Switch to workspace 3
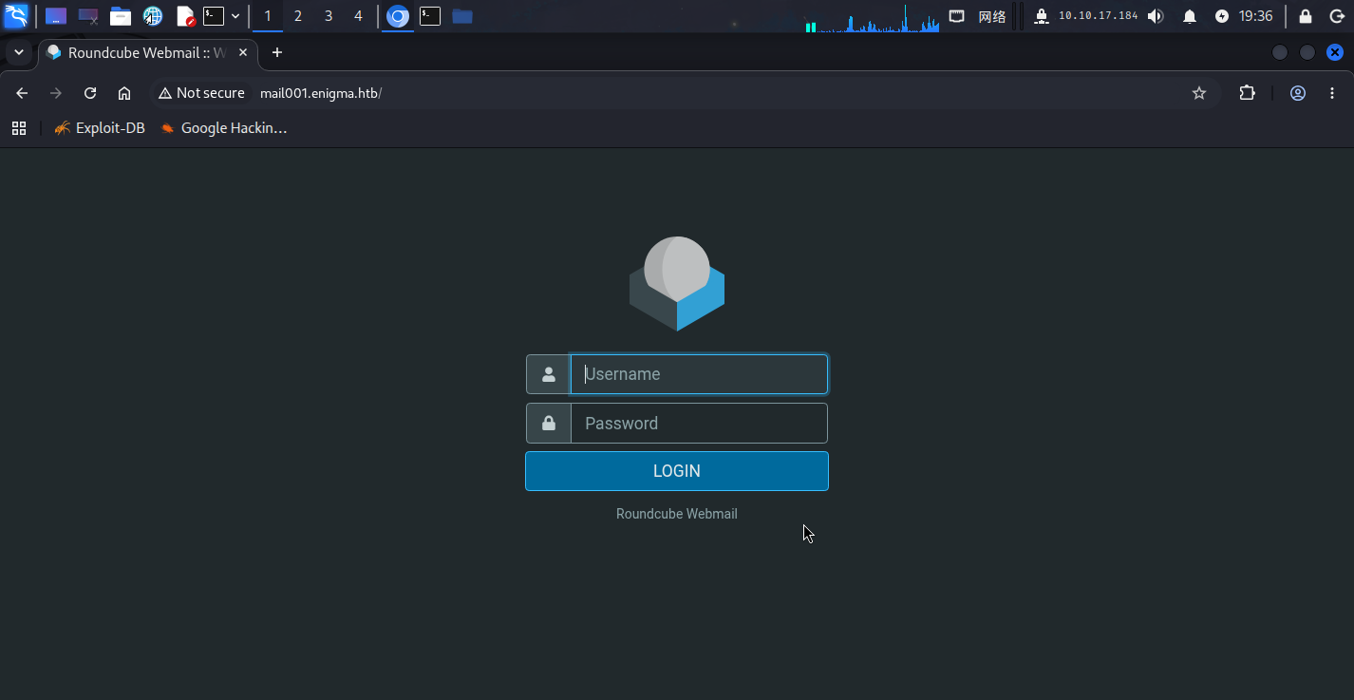This screenshot has width=1354, height=700. [x=329, y=16]
